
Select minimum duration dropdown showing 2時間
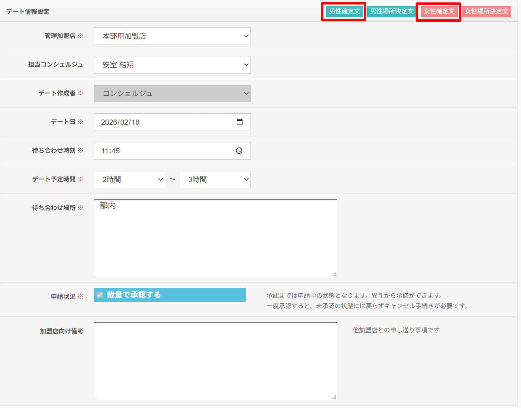129,180
